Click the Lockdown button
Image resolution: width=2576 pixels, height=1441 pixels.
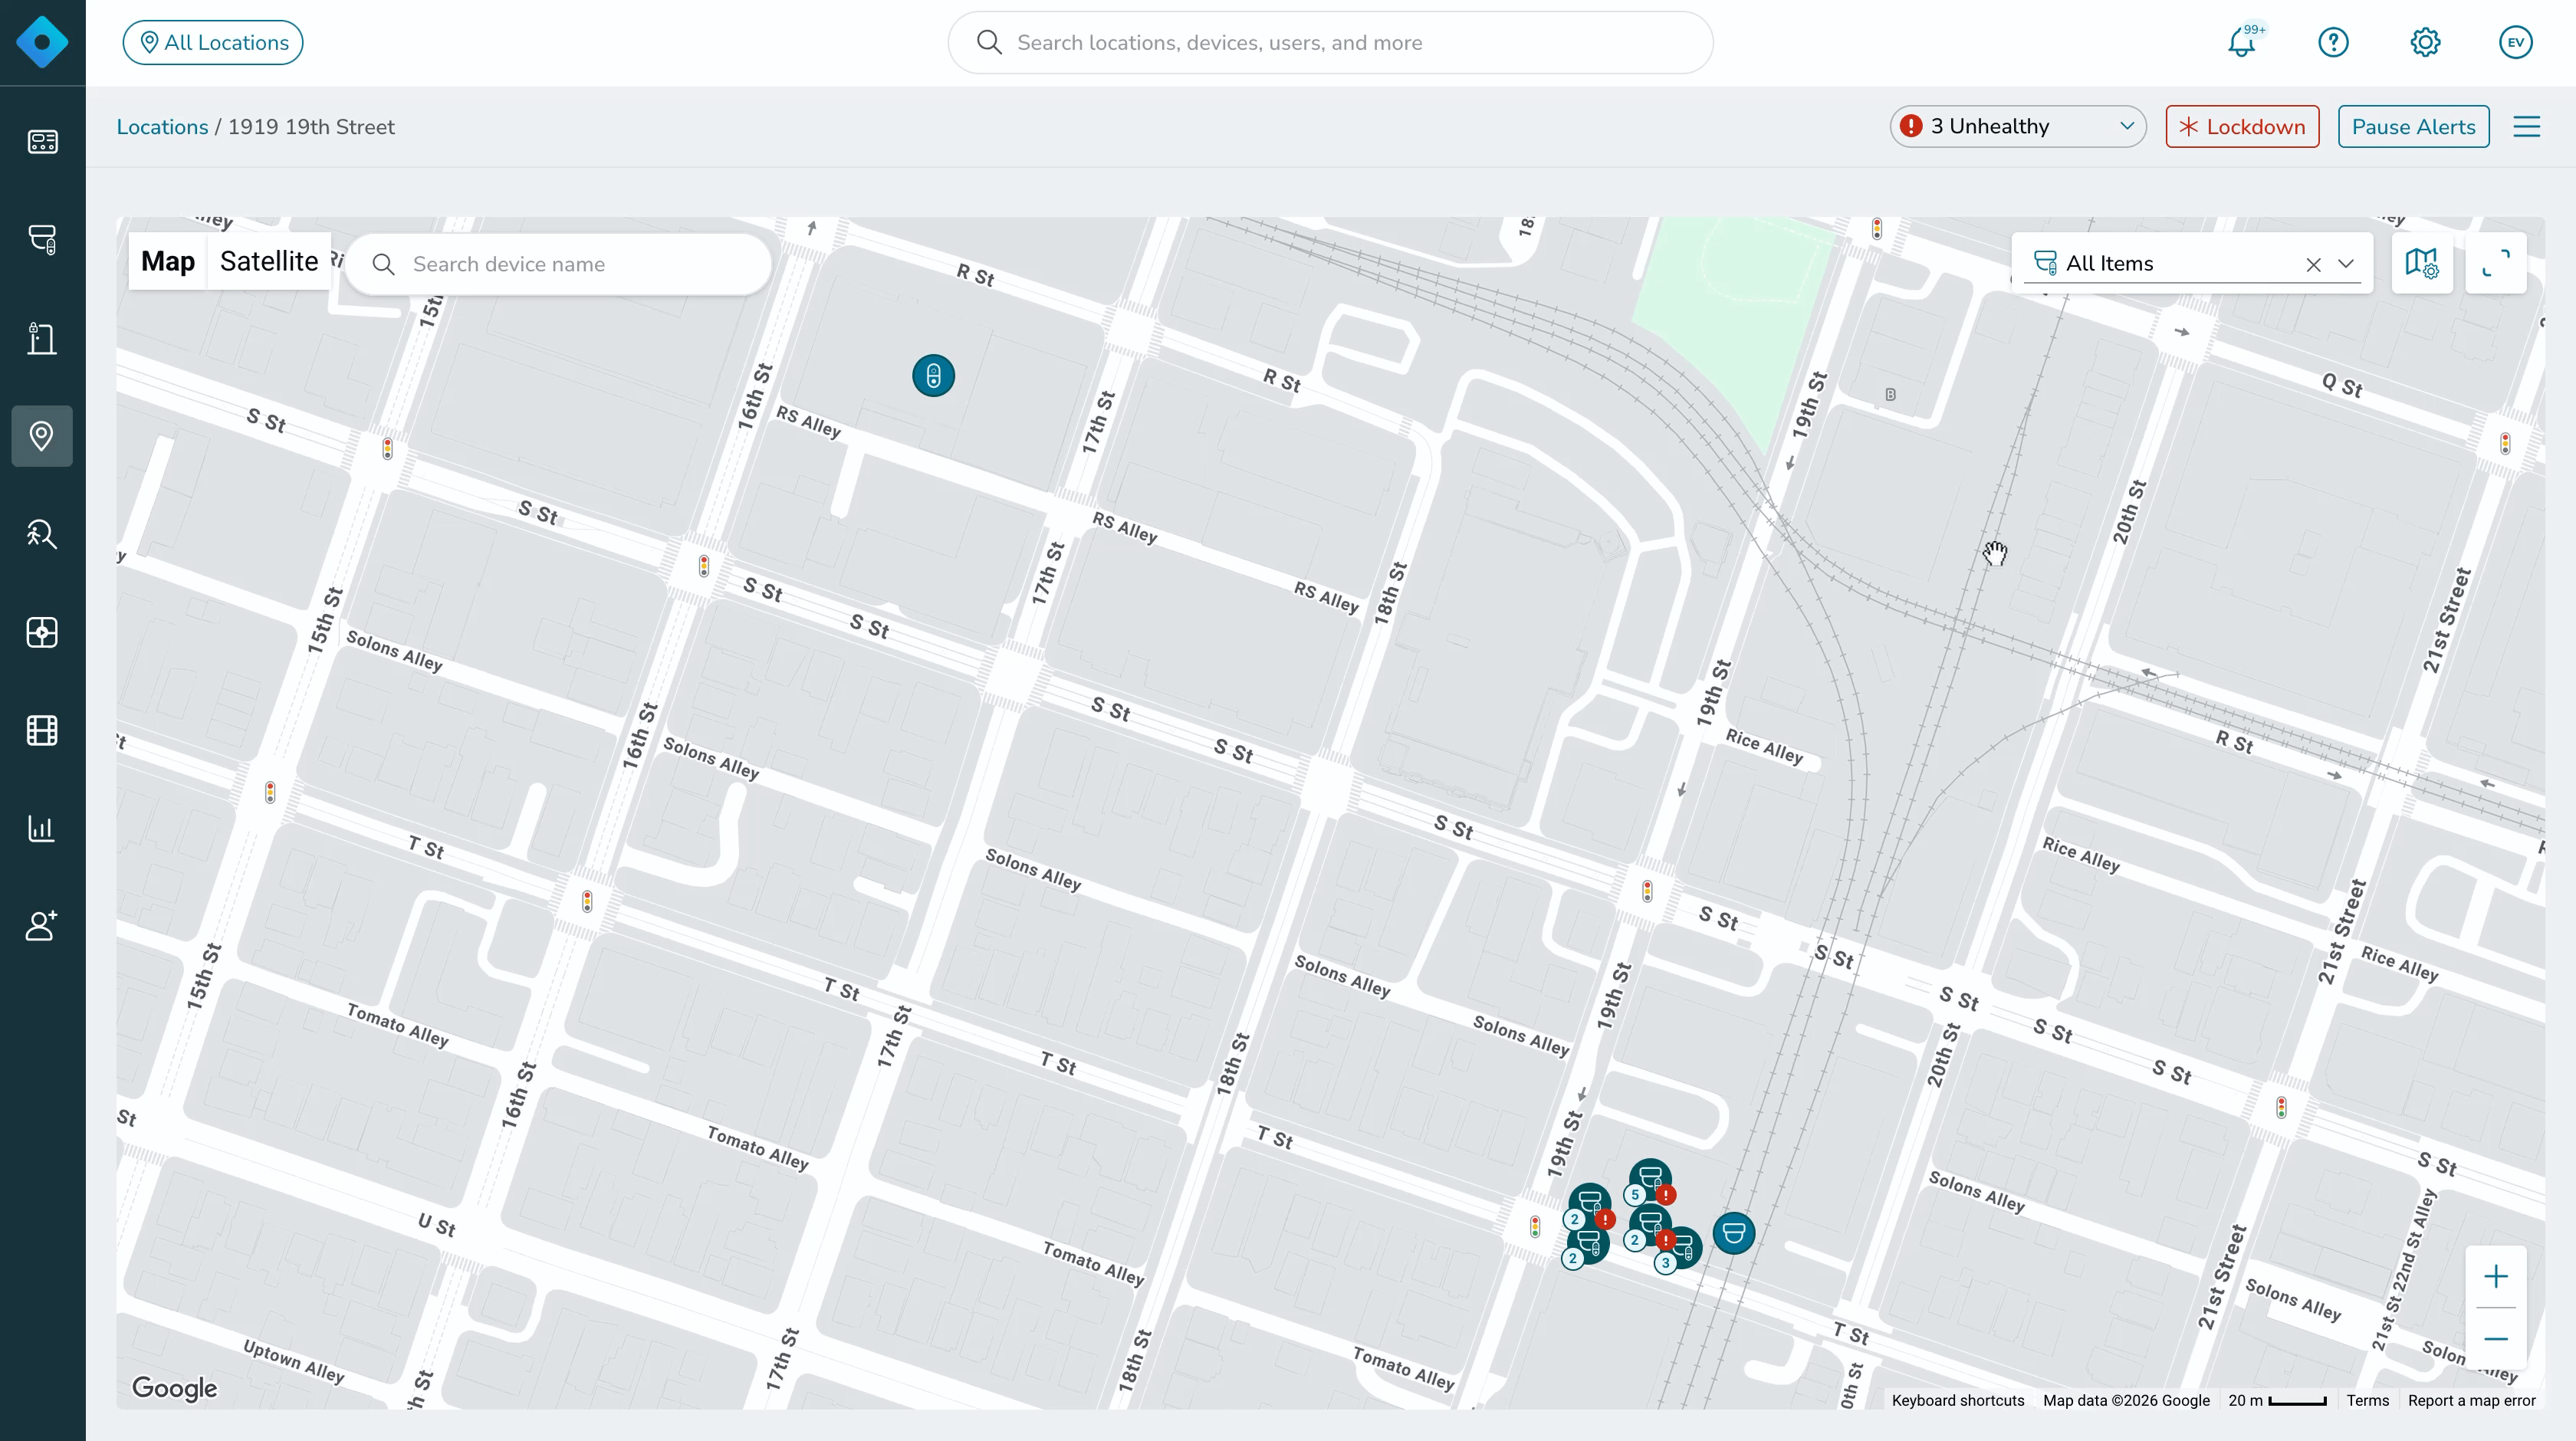coord(2242,127)
